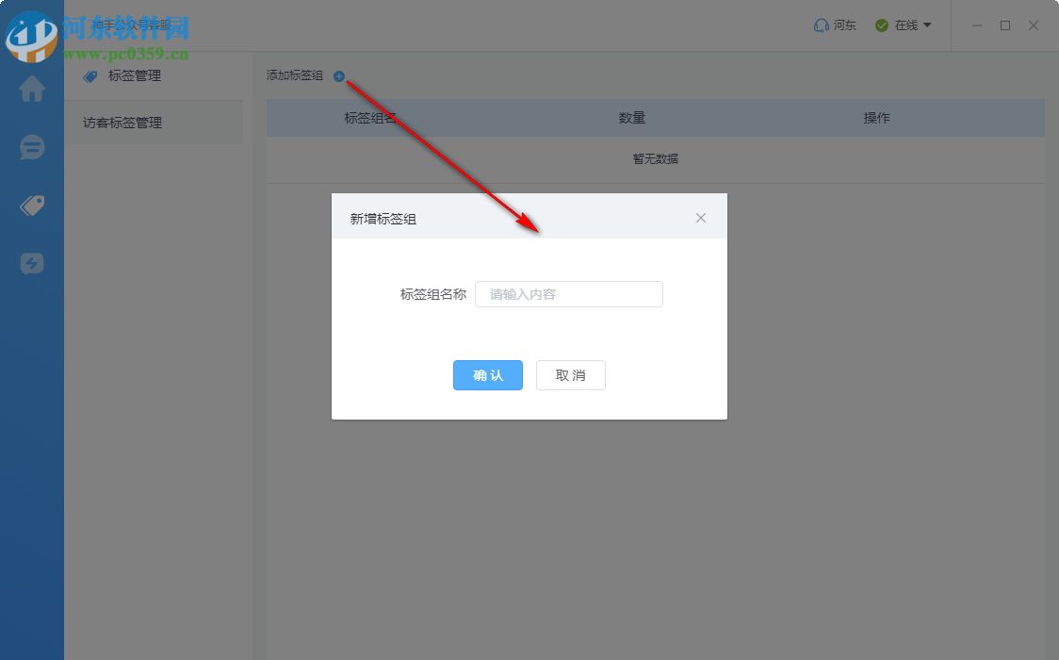Click the 标签组名称 input field
This screenshot has width=1059, height=660.
coord(569,294)
